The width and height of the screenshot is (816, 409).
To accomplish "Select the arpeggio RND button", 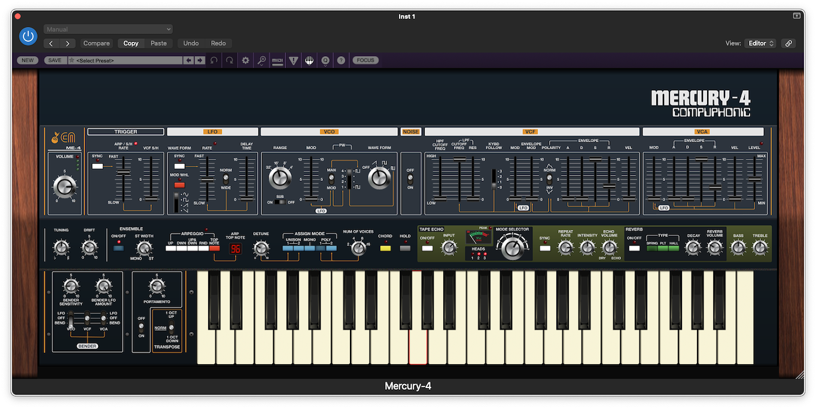I will click(203, 248).
